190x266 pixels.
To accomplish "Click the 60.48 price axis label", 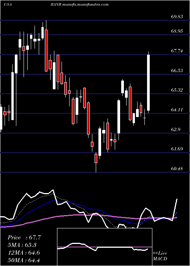I will tap(177, 169).
